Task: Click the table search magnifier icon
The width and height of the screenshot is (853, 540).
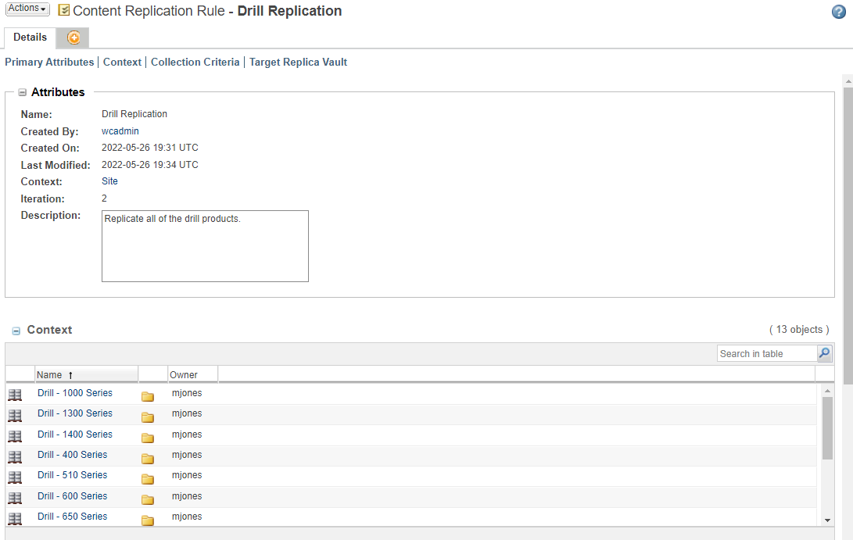Action: tap(825, 353)
